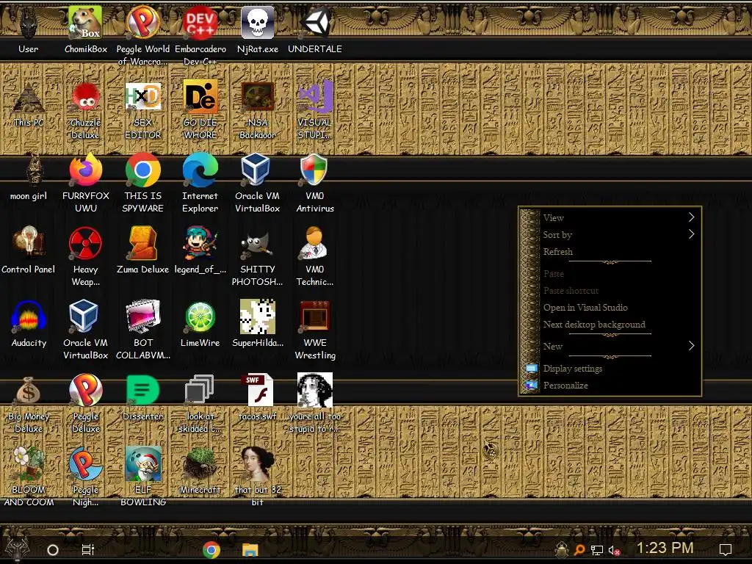752x564 pixels.
Task: Choose Open in Visual Studio
Action: (610, 308)
